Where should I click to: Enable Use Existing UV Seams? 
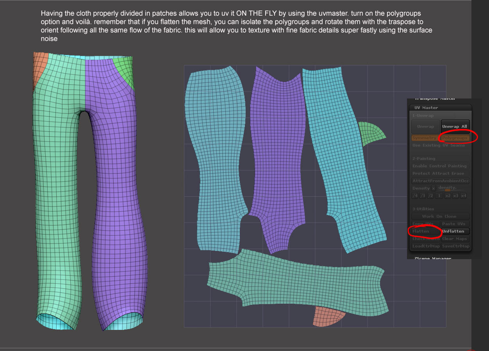tap(439, 145)
